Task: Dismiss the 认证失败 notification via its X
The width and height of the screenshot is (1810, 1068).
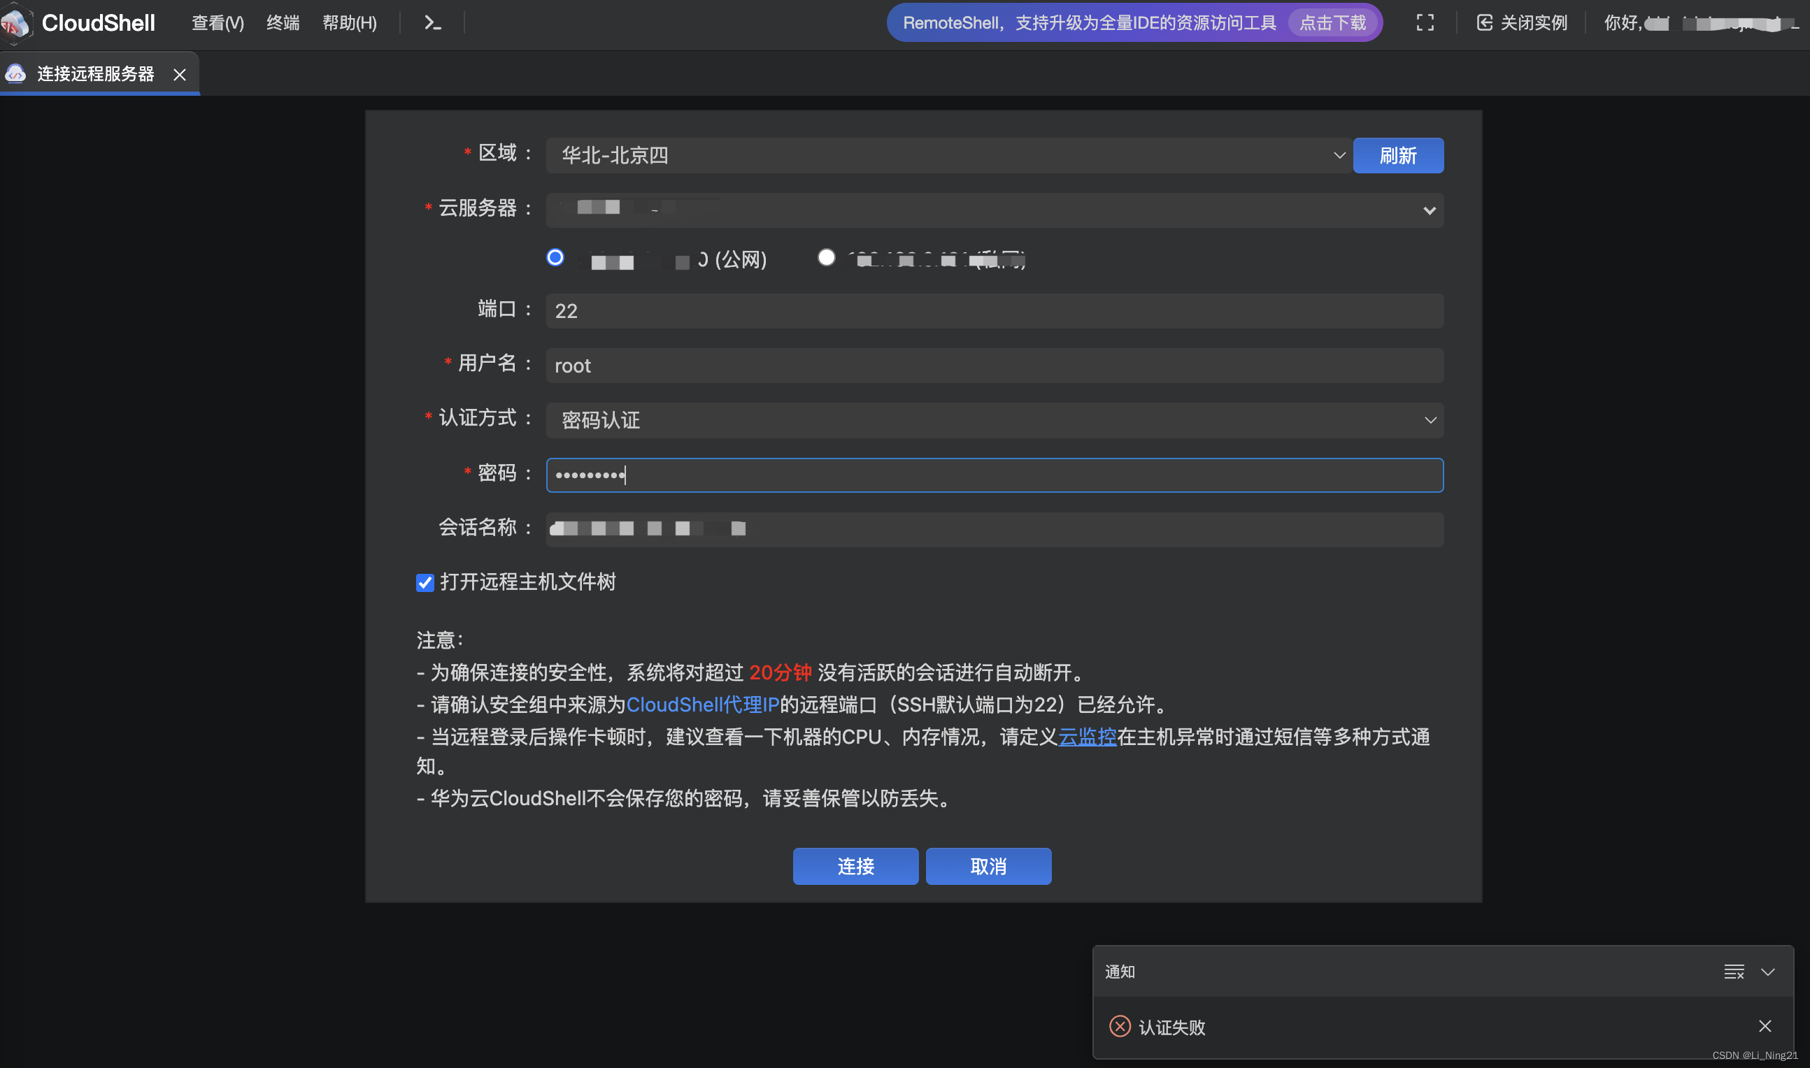Action: (x=1765, y=1025)
